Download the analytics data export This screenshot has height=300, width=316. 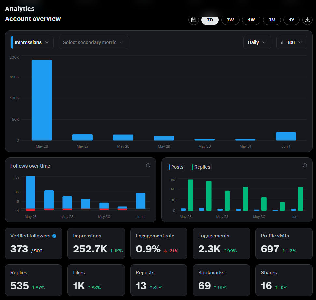tap(307, 20)
